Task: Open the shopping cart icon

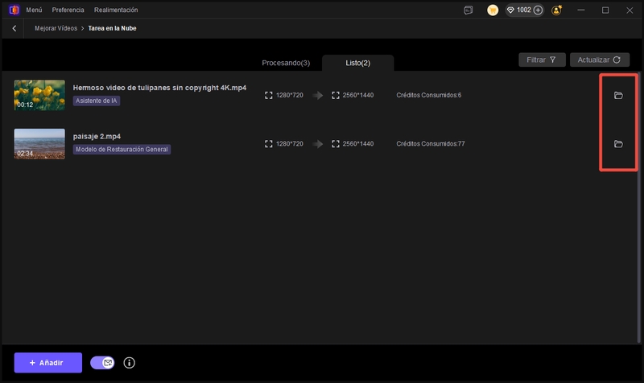Action: tap(493, 10)
